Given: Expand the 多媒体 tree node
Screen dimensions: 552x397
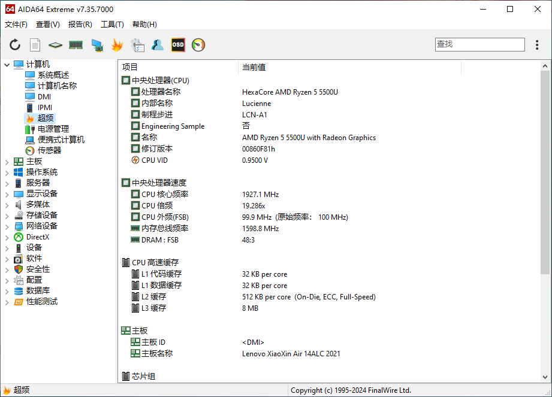Looking at the screenshot, I should click(7, 205).
